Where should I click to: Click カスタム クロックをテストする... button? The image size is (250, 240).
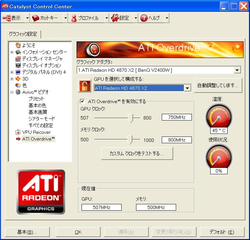coord(137,153)
